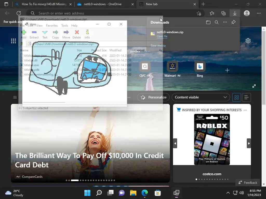The height and width of the screenshot is (199, 266).
Task: Select titlebar.exe in the archive list
Action: pos(31,65)
